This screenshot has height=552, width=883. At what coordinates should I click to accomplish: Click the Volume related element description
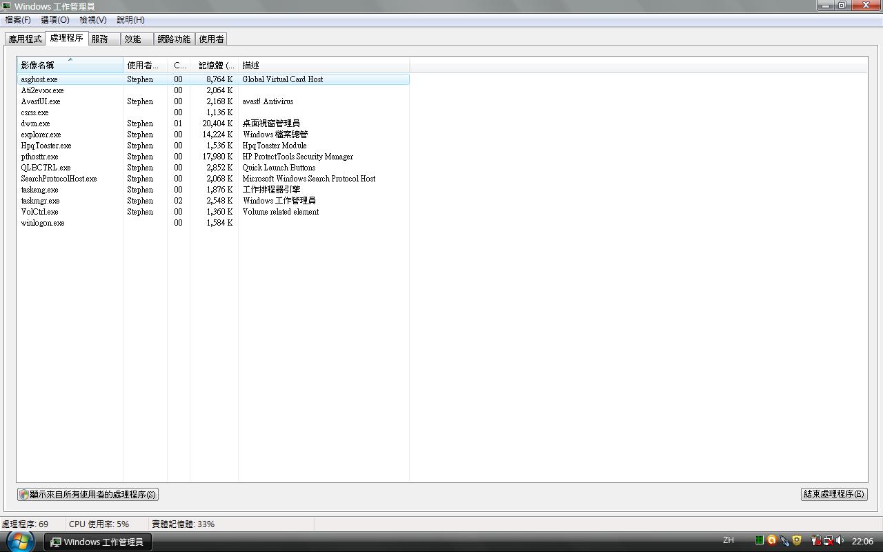(x=280, y=212)
